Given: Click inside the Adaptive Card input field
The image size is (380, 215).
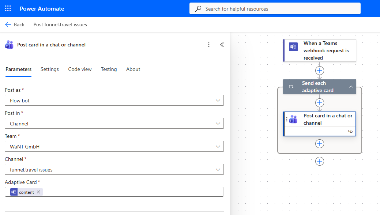Looking at the screenshot, I should [x=132, y=192].
